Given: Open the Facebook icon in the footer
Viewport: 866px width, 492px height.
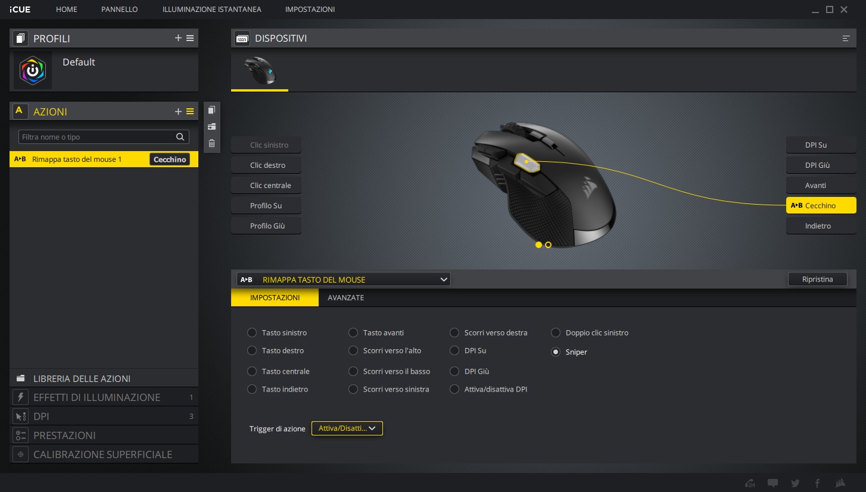Looking at the screenshot, I should (817, 483).
